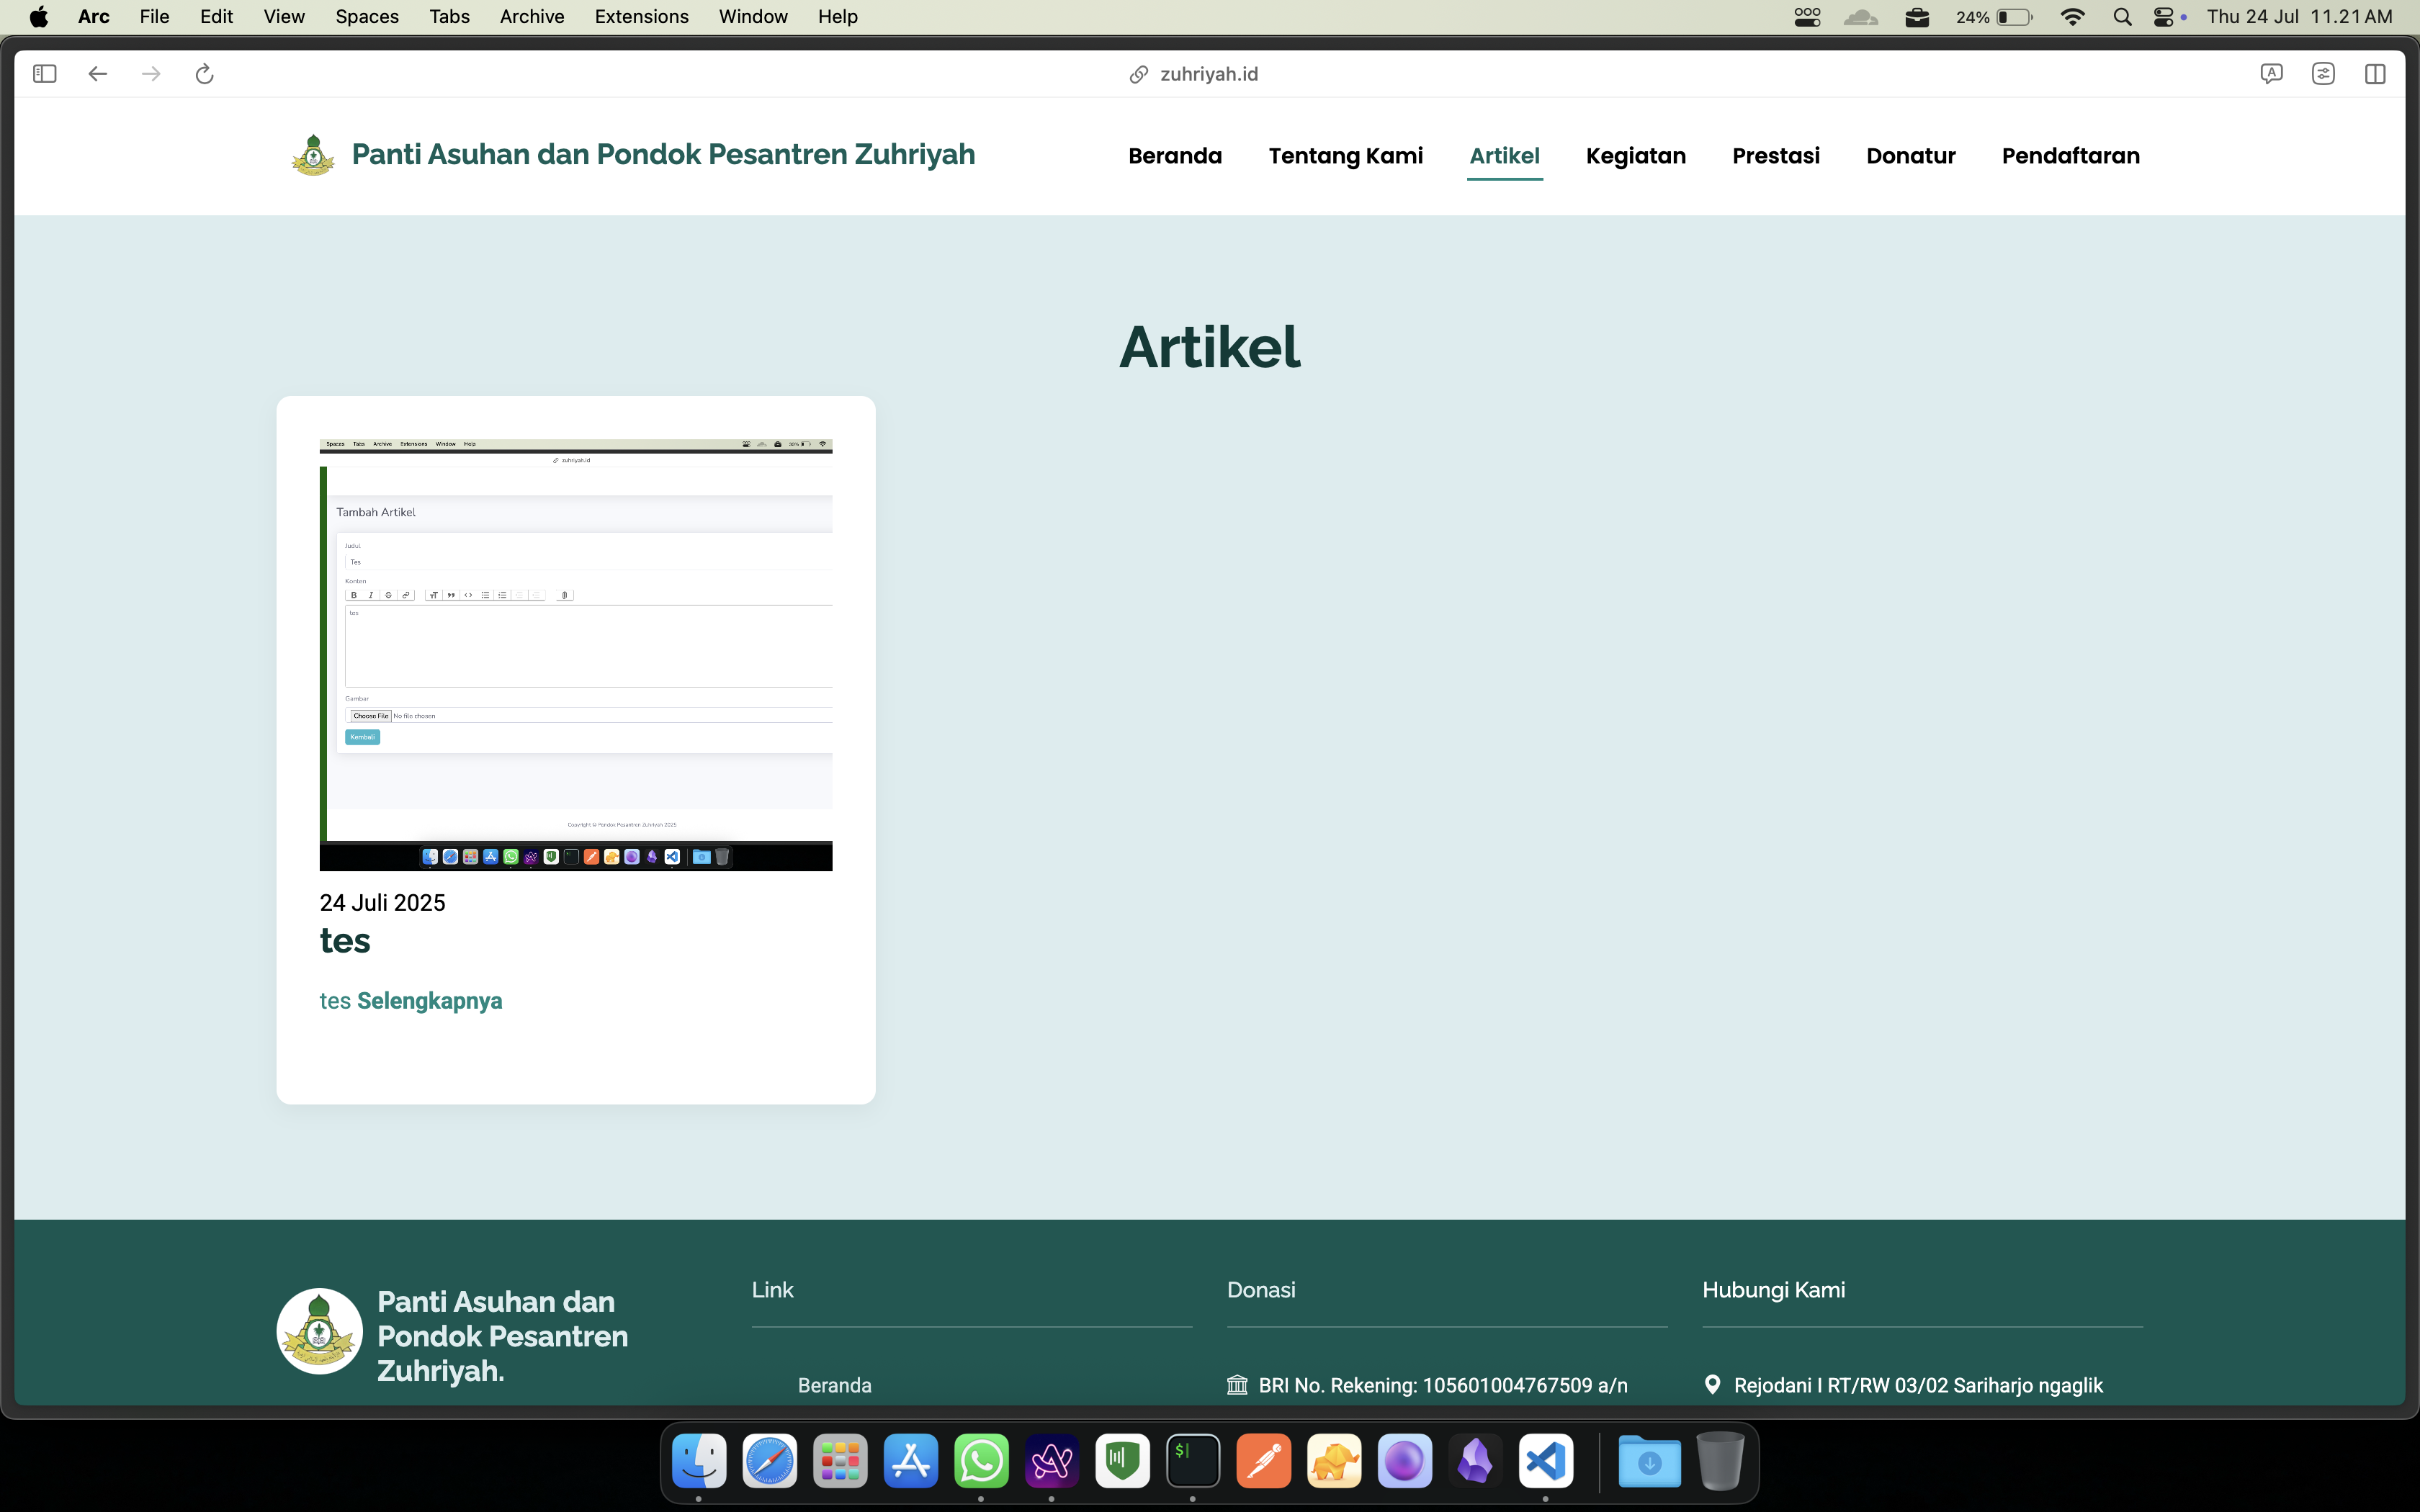
Task: Go to Kegiatan nav tab
Action: pos(1635,156)
